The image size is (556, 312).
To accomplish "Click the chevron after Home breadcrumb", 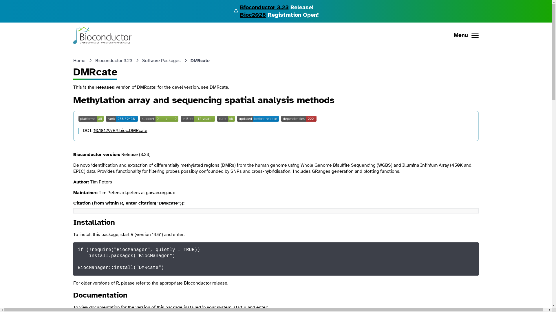I will (x=90, y=61).
